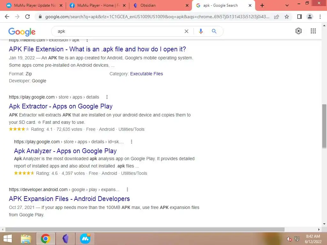Image resolution: width=327 pixels, height=245 pixels.
Task: Start voice search with microphone
Action: pos(201,31)
